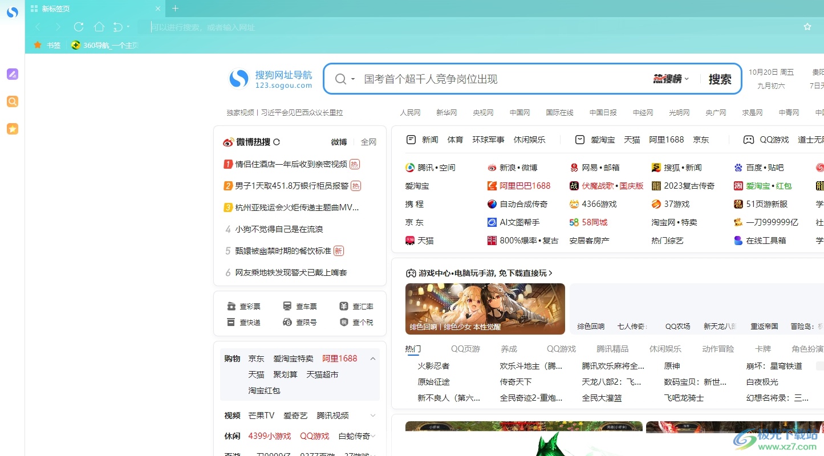Open the 58同城 link
This screenshot has height=456, width=824.
pos(588,222)
